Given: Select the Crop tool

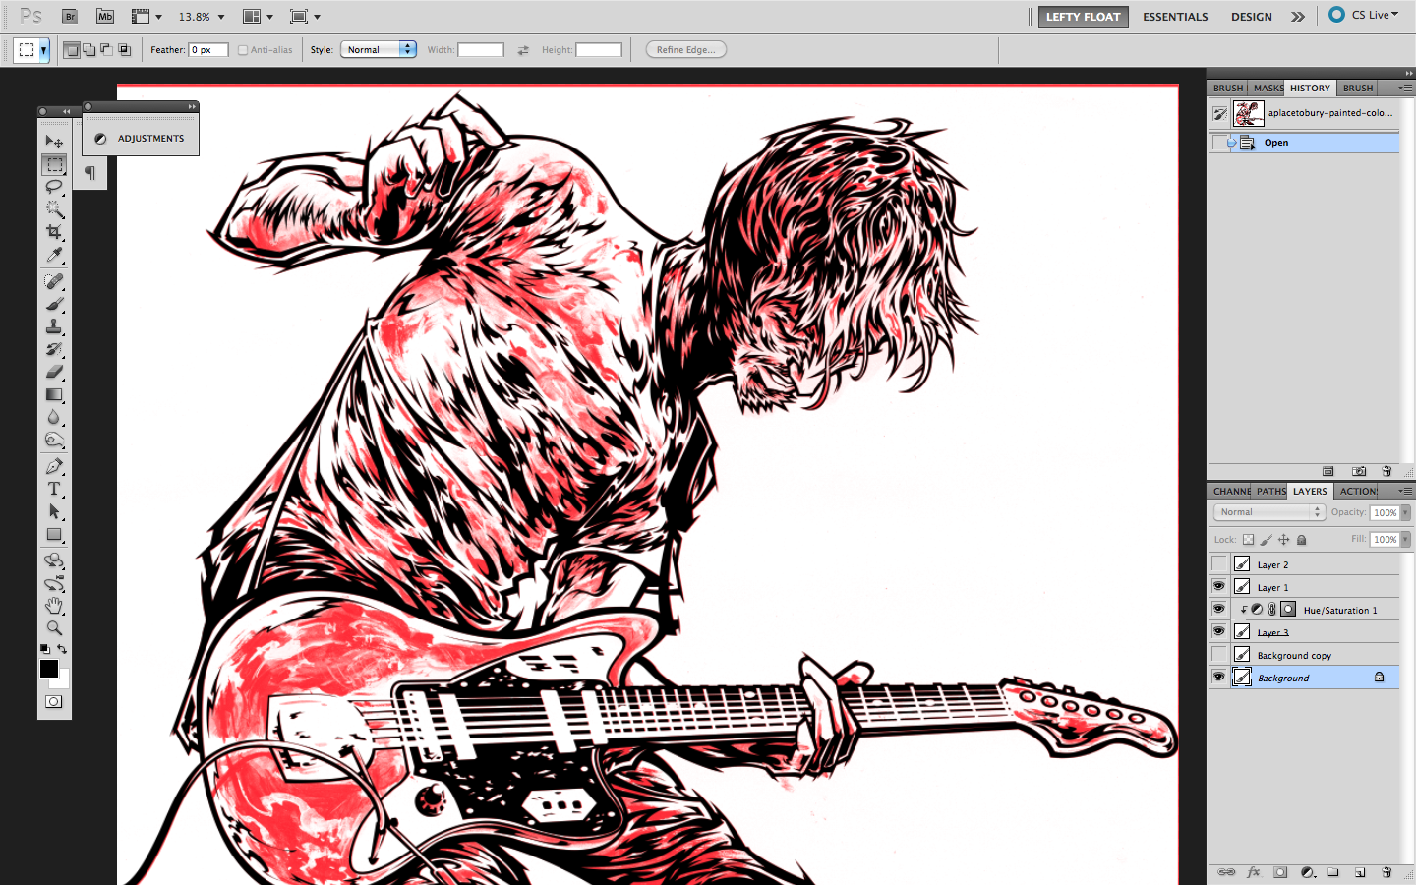Looking at the screenshot, I should (x=54, y=232).
